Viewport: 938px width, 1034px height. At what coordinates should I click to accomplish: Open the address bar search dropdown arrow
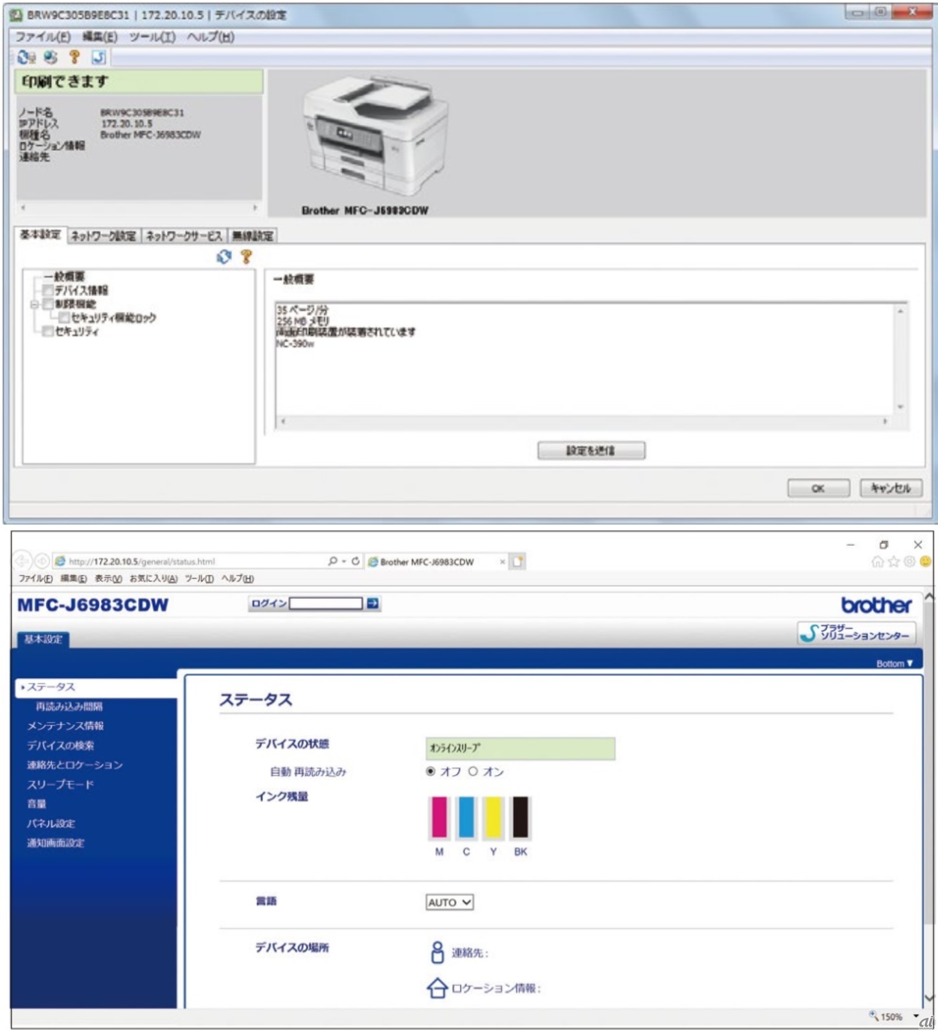(344, 561)
